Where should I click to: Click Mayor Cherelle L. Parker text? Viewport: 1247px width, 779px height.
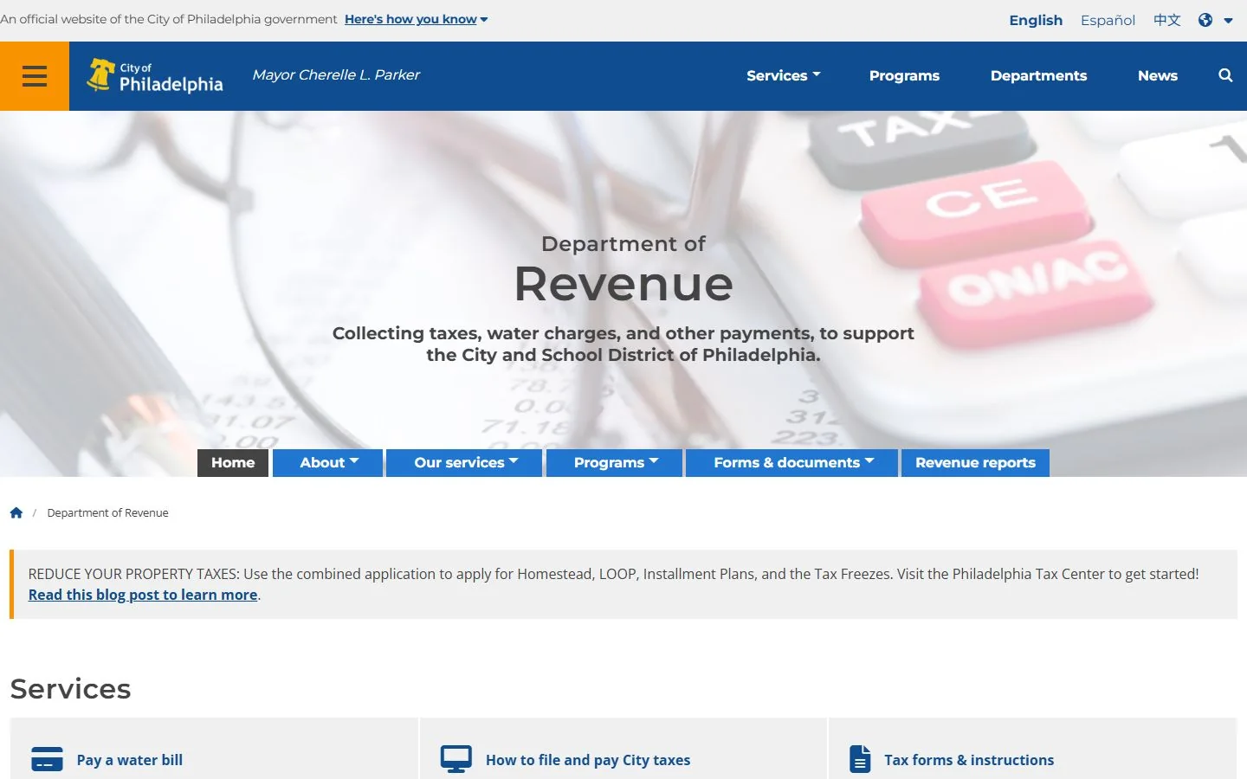pos(336,75)
